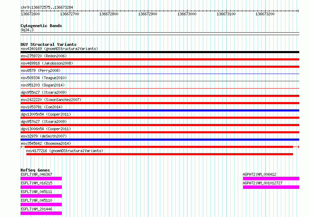Image resolution: width=309 pixels, height=217 pixels.
Task: Click the magenta EGFL7|NR_046367 gene bar
Action: click(41, 178)
